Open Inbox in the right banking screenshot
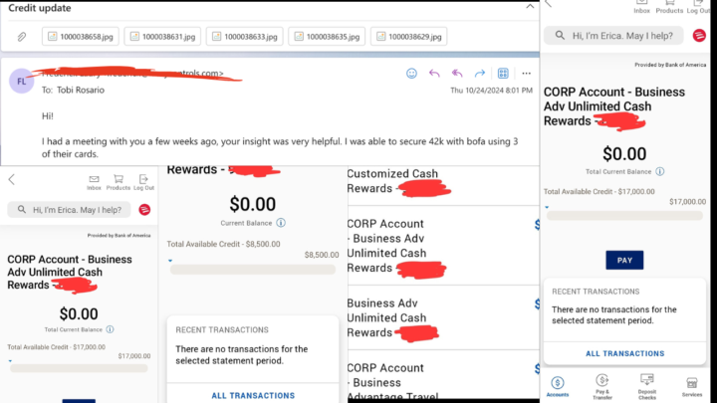The width and height of the screenshot is (717, 403). (x=641, y=7)
